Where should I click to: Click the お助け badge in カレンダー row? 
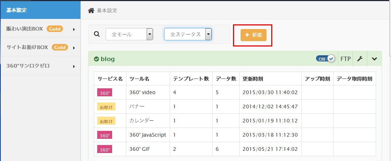pyautogui.click(x=106, y=121)
